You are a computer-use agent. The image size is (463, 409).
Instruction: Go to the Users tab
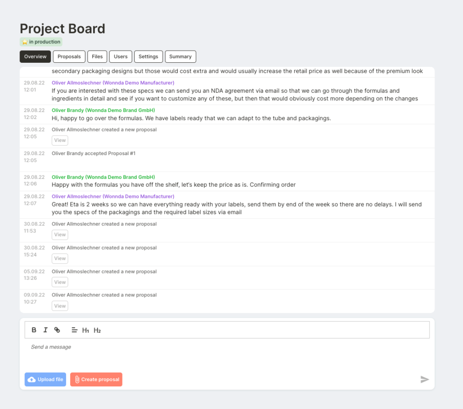[x=121, y=56]
